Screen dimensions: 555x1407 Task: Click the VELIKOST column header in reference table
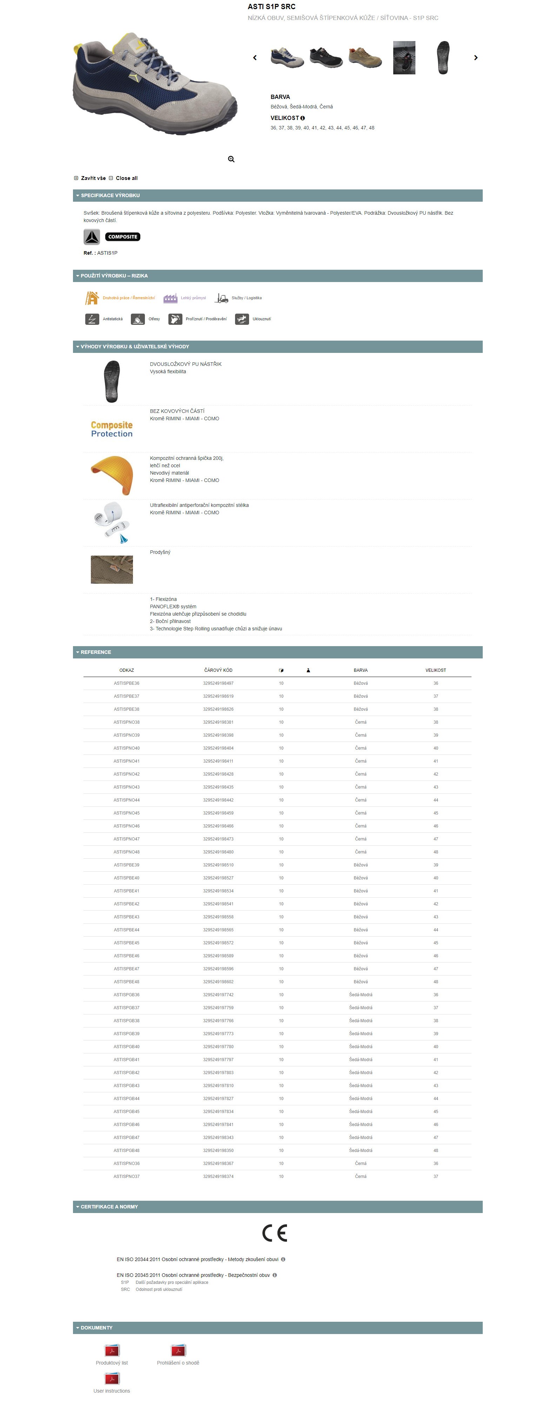(x=436, y=670)
